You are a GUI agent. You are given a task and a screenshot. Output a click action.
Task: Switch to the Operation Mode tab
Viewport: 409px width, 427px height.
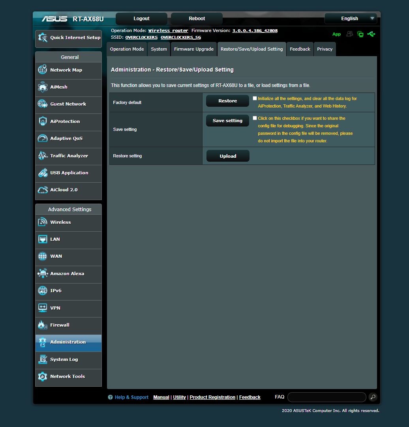[127, 49]
